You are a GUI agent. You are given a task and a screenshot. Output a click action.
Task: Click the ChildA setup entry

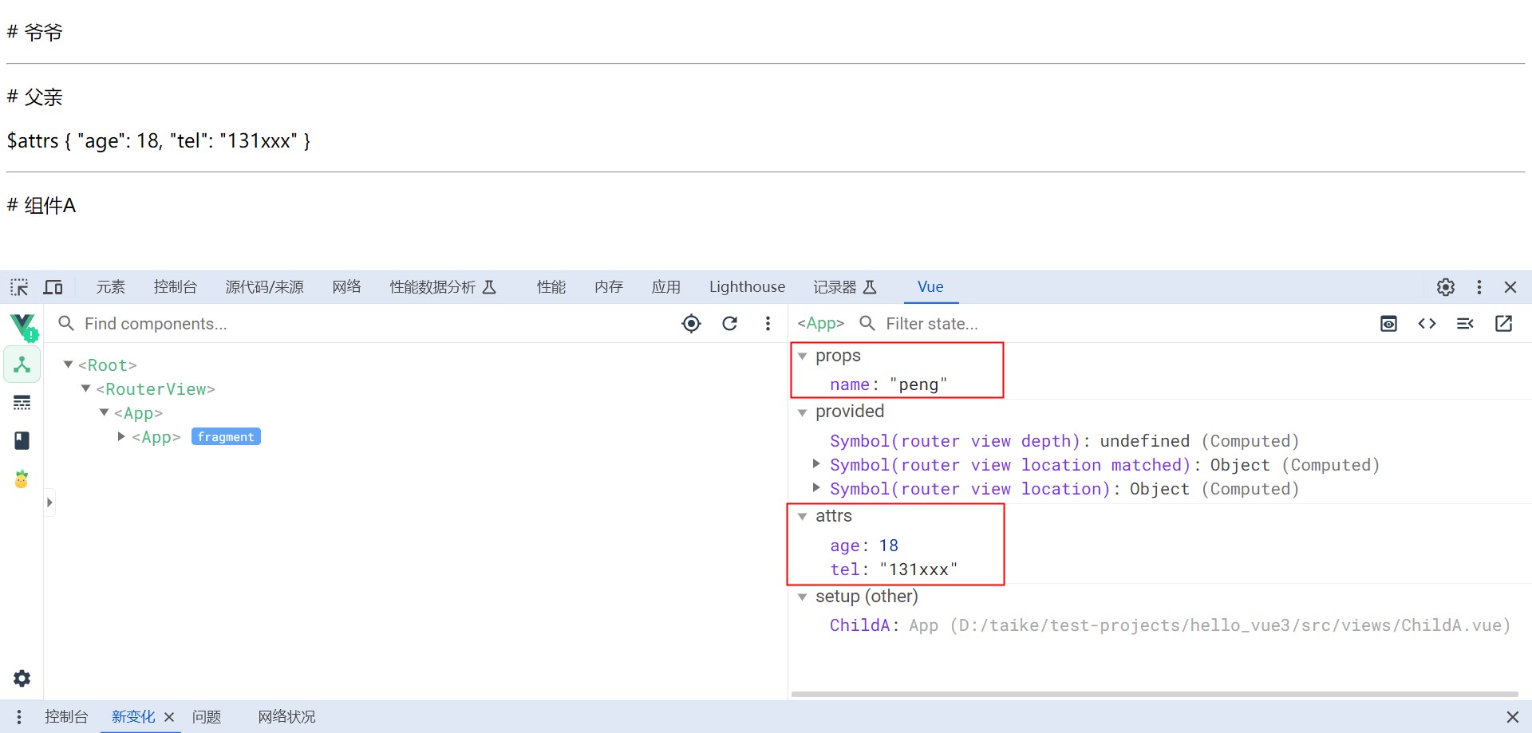tap(1170, 625)
